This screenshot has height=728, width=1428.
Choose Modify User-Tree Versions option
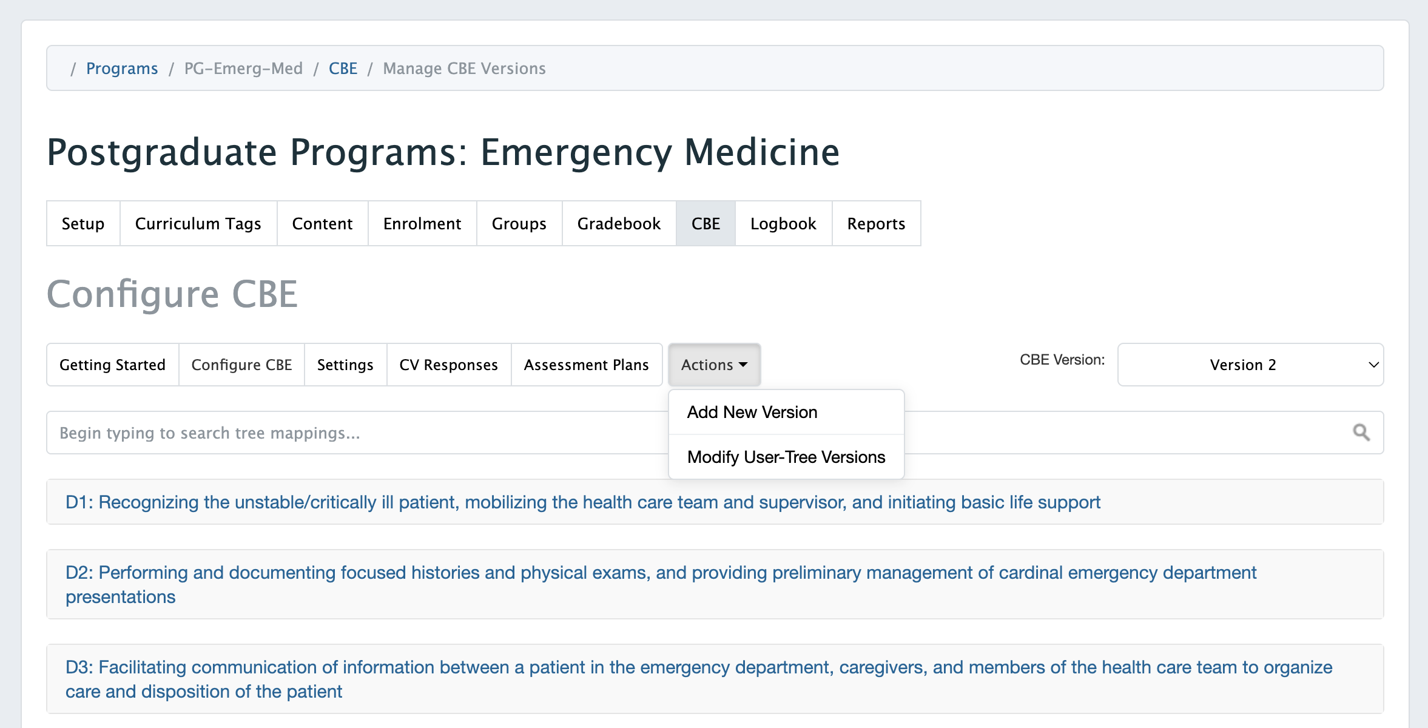coord(786,457)
